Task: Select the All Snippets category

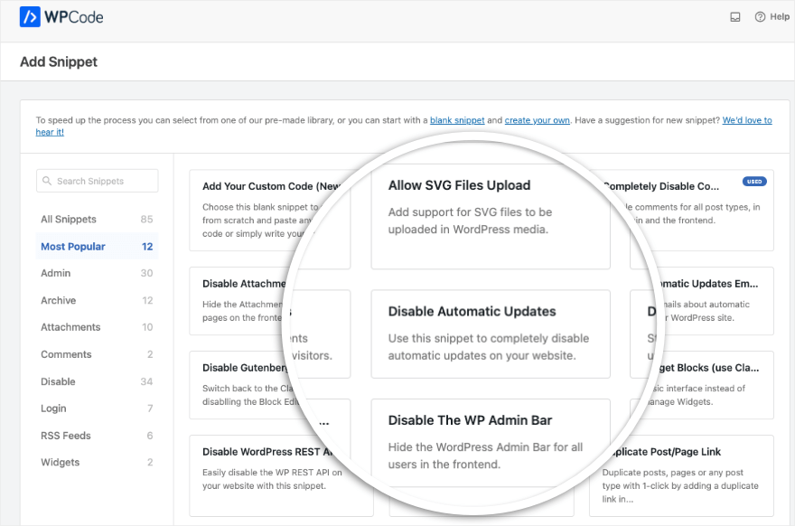Action: tap(97, 219)
